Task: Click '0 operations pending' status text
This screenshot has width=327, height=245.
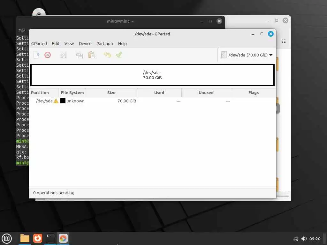Action: pyautogui.click(x=54, y=193)
